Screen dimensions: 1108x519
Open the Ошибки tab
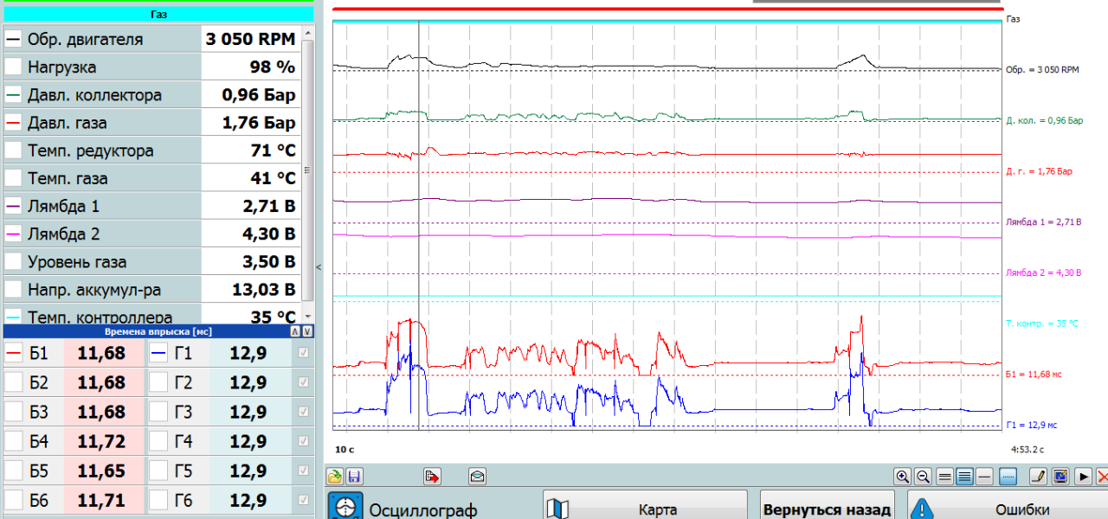coord(1007,509)
